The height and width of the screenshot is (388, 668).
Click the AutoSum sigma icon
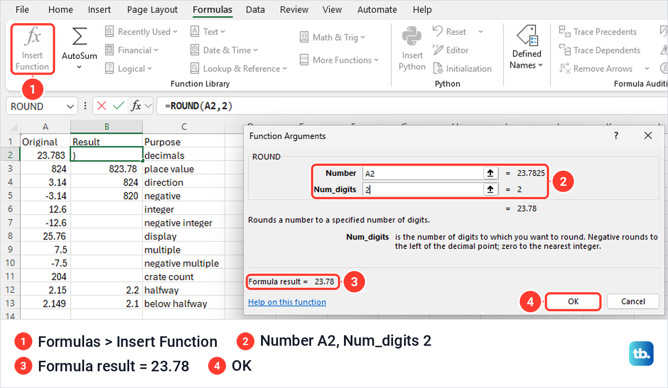coord(80,37)
